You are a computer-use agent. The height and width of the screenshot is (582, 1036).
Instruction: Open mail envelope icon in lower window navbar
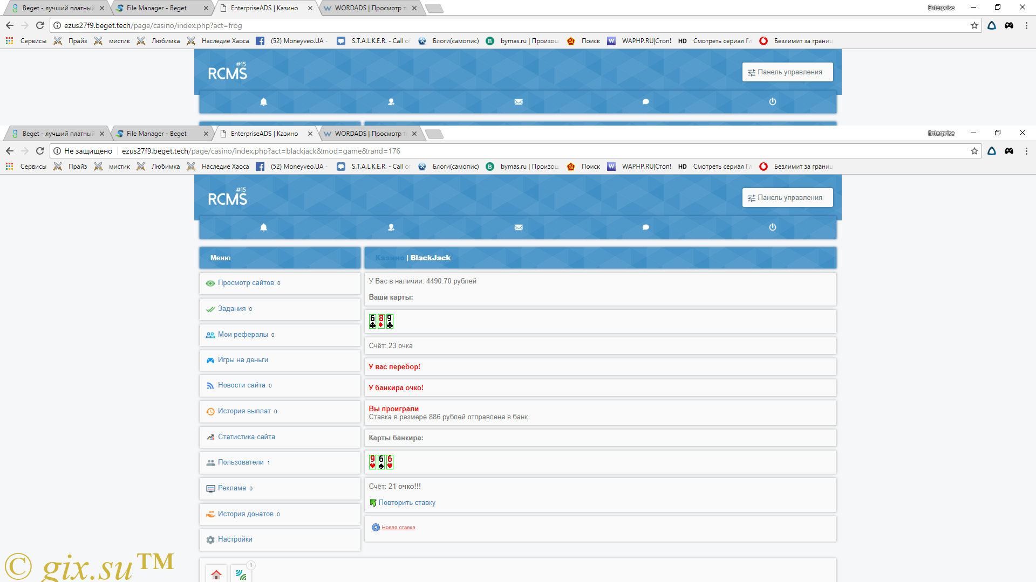coord(519,227)
